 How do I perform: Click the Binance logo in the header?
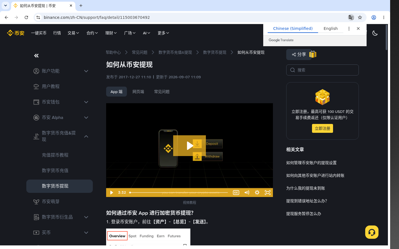tap(16, 33)
